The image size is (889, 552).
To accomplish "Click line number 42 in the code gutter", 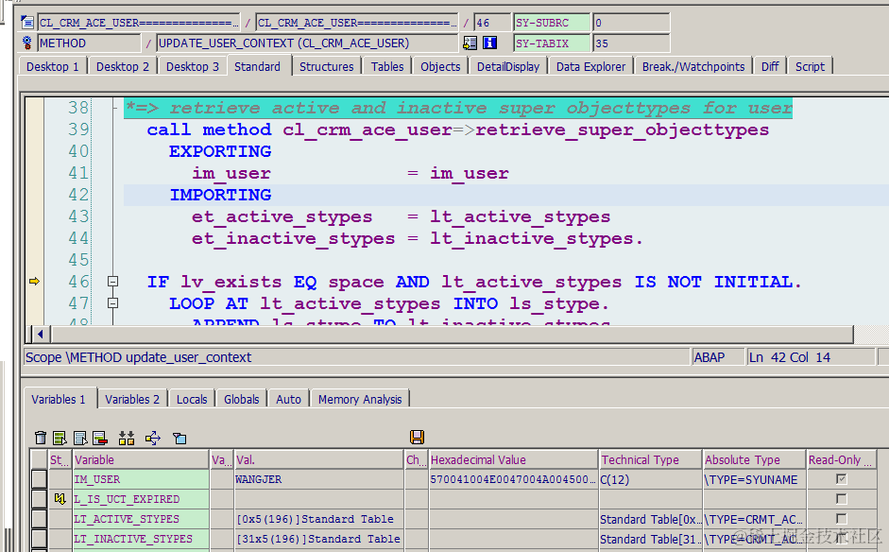I will 78,195.
